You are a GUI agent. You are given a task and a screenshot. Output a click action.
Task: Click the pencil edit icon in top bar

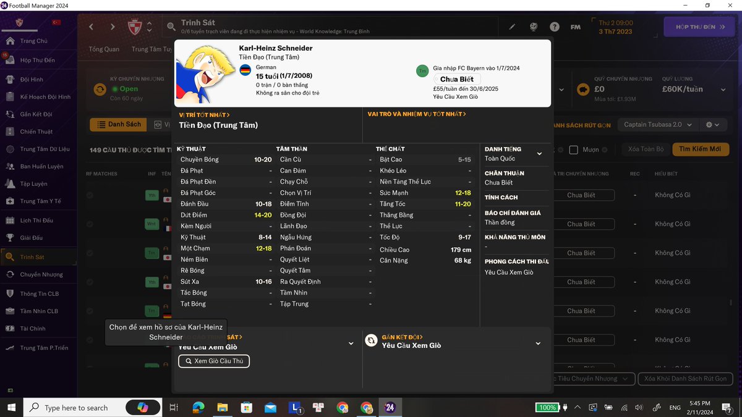coord(512,27)
